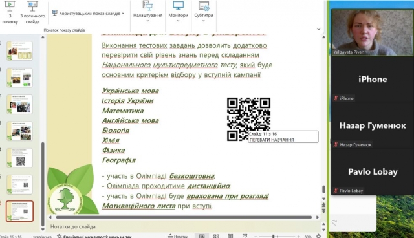Expand the Налаштування dropdown arrow
Viewport: 414px width, 238px height.
click(x=147, y=21)
